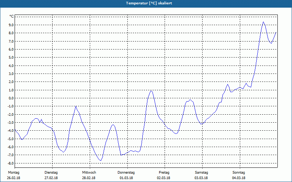Click the -1,0 y-axis value
292x182 pixels.
click(x=11, y=106)
